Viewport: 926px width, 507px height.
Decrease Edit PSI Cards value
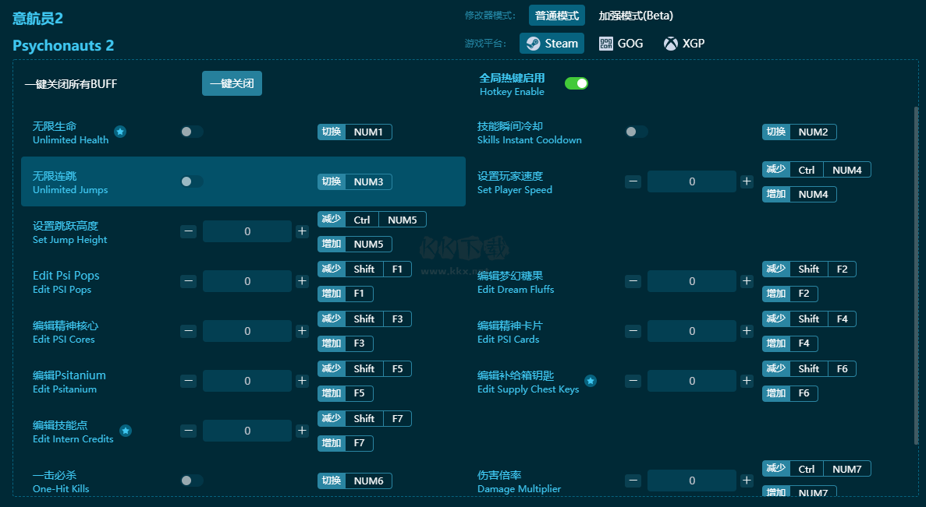(x=633, y=331)
